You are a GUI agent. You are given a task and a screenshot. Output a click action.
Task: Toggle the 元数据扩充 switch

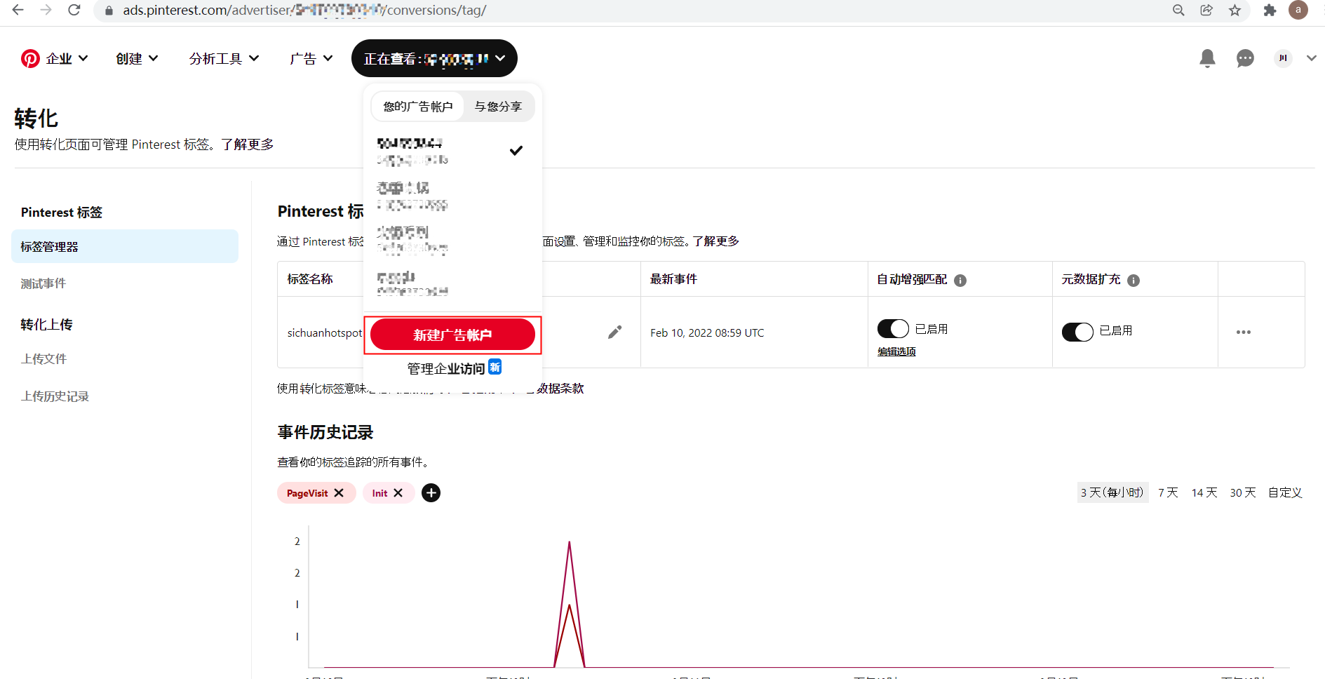[1077, 332]
